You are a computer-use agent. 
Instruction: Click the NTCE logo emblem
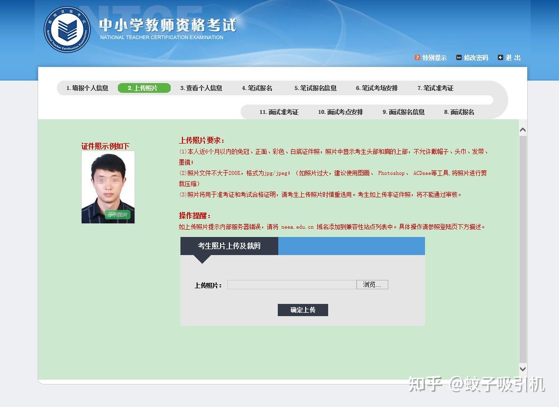(x=67, y=28)
